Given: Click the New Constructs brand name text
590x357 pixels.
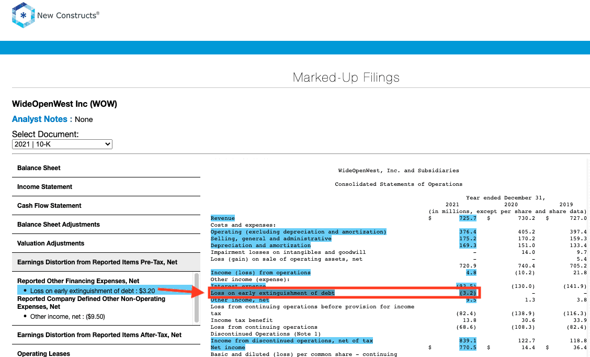Looking at the screenshot, I should click(x=68, y=15).
